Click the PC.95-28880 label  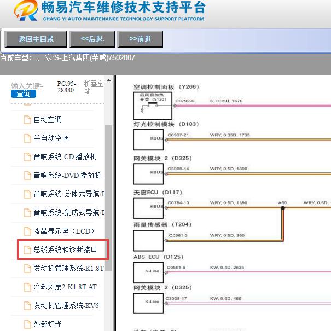coord(66,87)
